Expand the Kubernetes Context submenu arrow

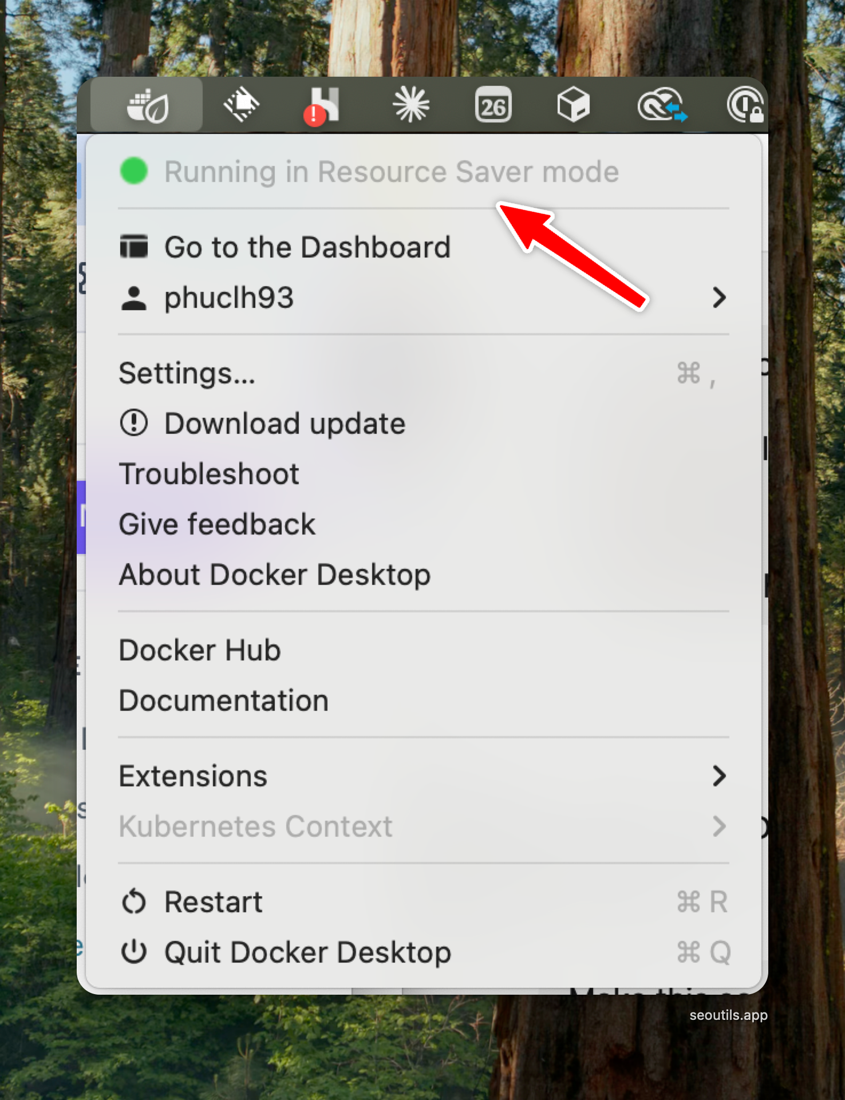719,826
